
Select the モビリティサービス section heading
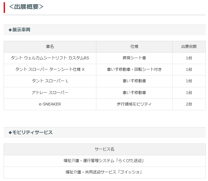pyautogui.click(x=31, y=132)
